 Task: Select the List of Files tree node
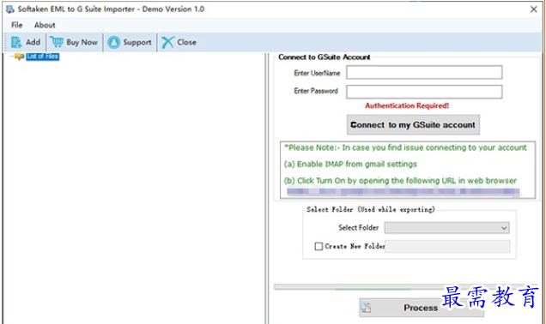(43, 57)
